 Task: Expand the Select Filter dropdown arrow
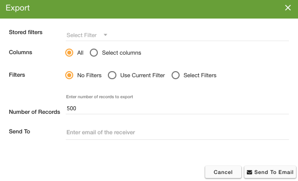tap(105, 35)
